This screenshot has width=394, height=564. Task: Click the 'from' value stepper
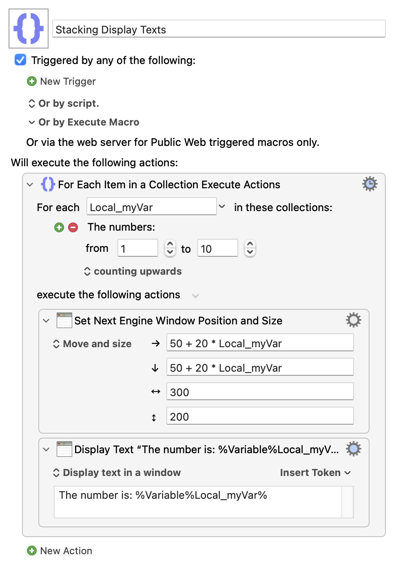pos(170,248)
